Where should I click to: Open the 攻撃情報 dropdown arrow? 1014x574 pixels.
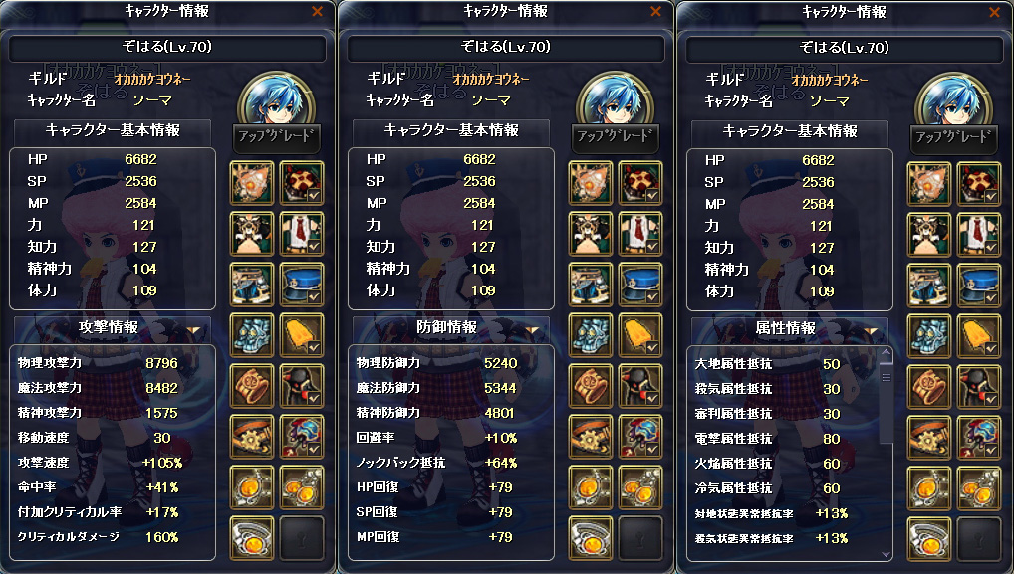[193, 330]
